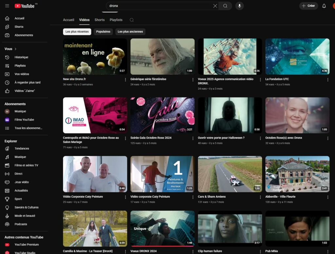
Task: Switch to the channel Playlists tab
Action: pos(116,20)
